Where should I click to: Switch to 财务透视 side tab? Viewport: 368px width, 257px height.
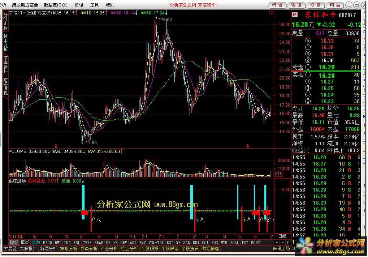5,86
